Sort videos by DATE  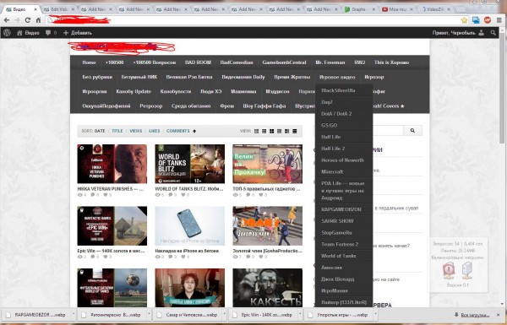[100, 131]
